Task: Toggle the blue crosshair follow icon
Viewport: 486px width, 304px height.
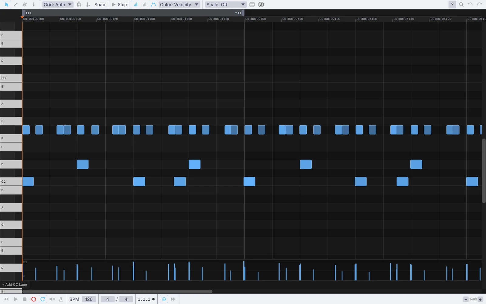Action: [x=164, y=299]
